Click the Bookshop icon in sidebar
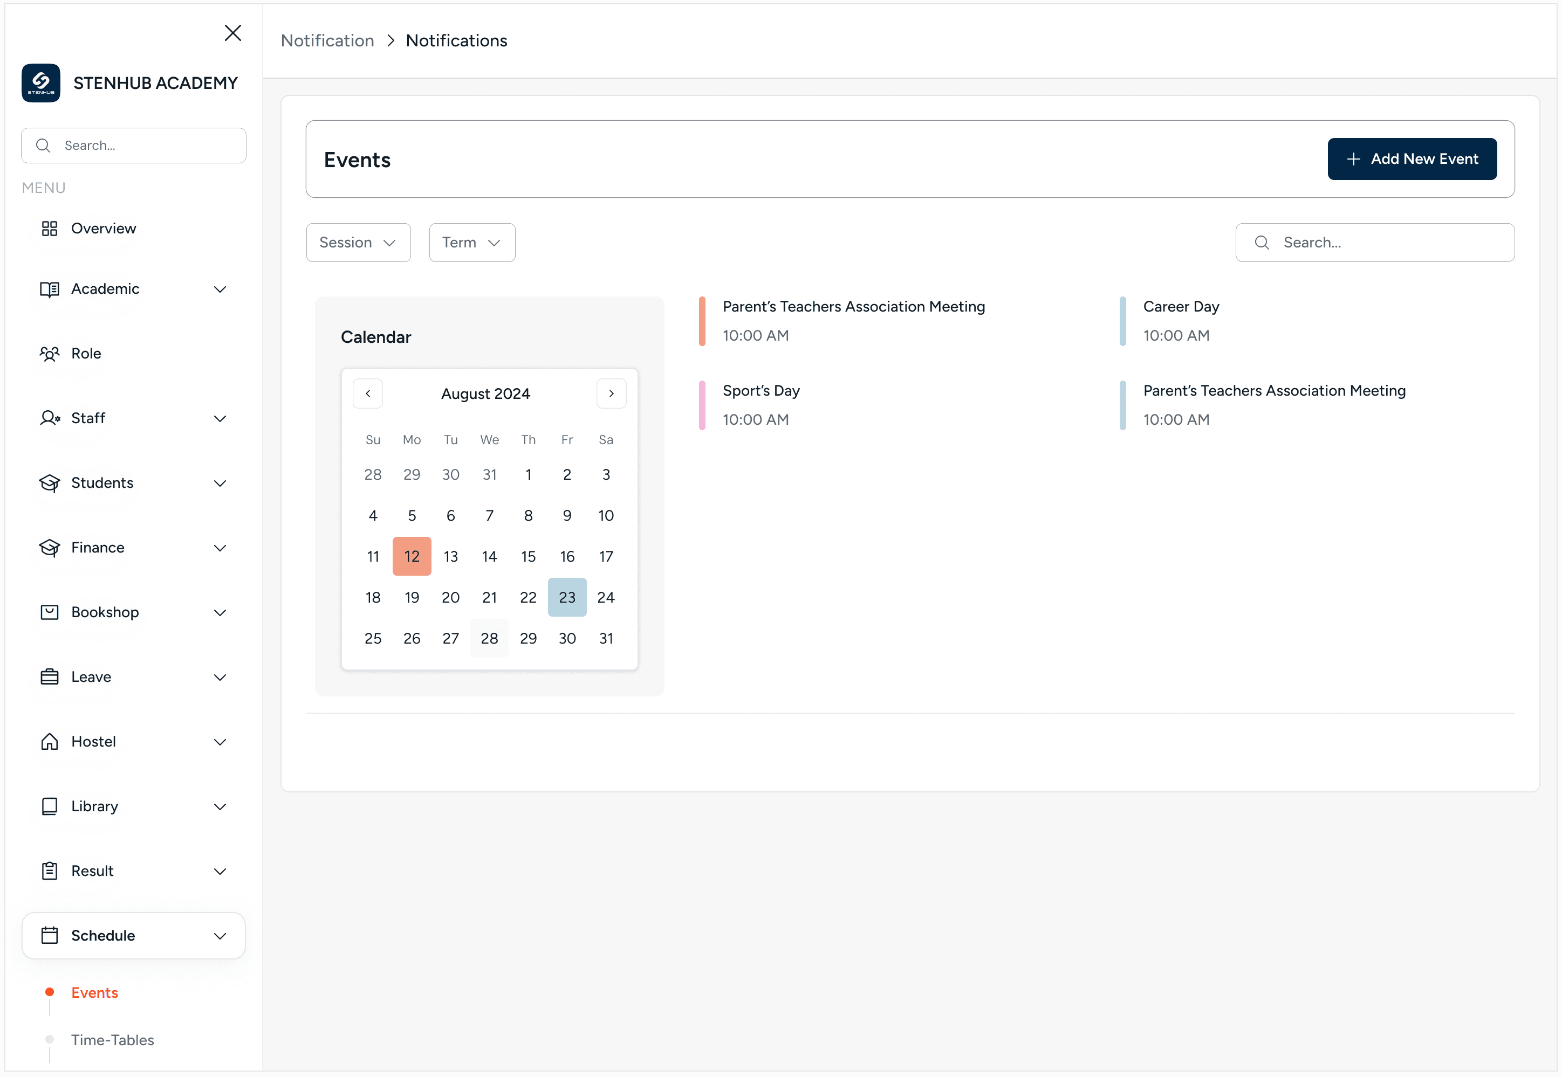The width and height of the screenshot is (1562, 1077). click(x=49, y=612)
